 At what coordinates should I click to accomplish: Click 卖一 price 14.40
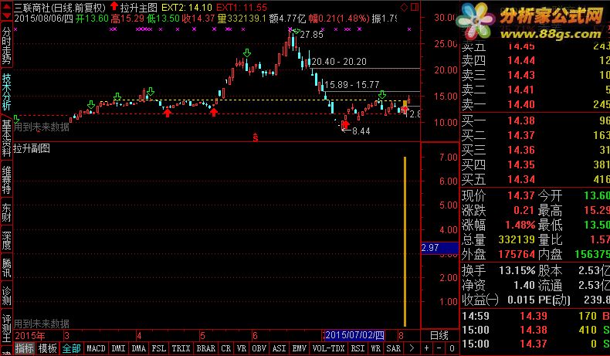[x=521, y=104]
